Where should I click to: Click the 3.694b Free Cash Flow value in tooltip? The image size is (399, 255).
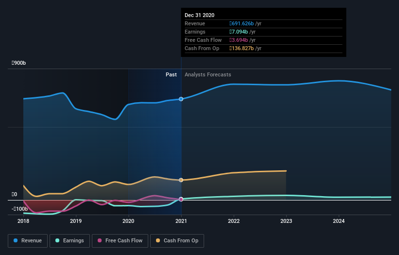click(239, 40)
